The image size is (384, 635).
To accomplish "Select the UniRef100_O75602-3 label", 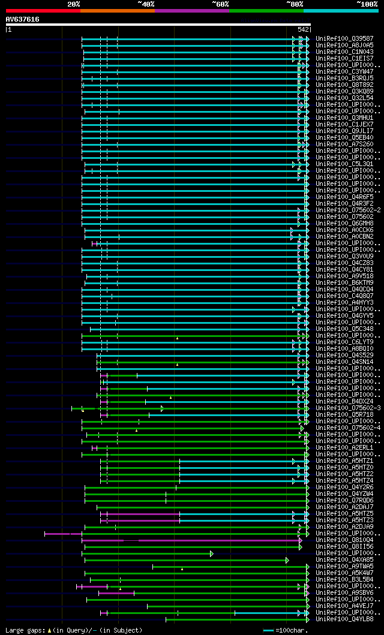I will pos(349,408).
